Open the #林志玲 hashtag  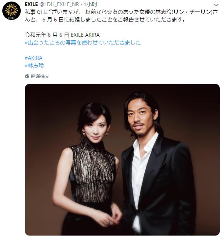tap(34, 66)
